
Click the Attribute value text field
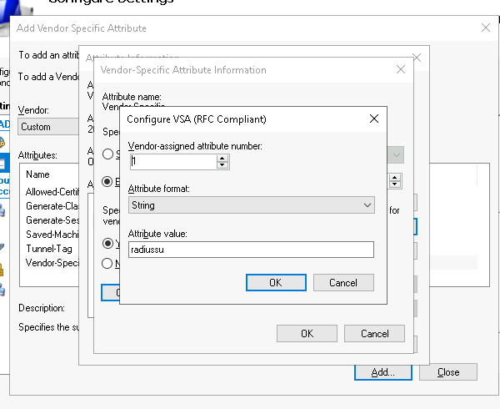(x=250, y=250)
